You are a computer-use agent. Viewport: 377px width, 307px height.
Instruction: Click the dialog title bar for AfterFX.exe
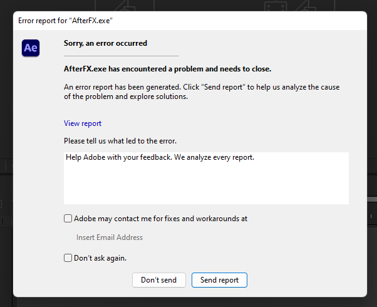coord(190,21)
